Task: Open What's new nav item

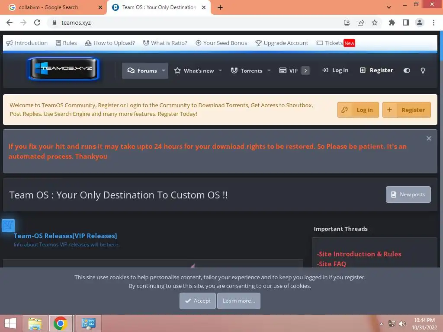Action: [x=194, y=70]
